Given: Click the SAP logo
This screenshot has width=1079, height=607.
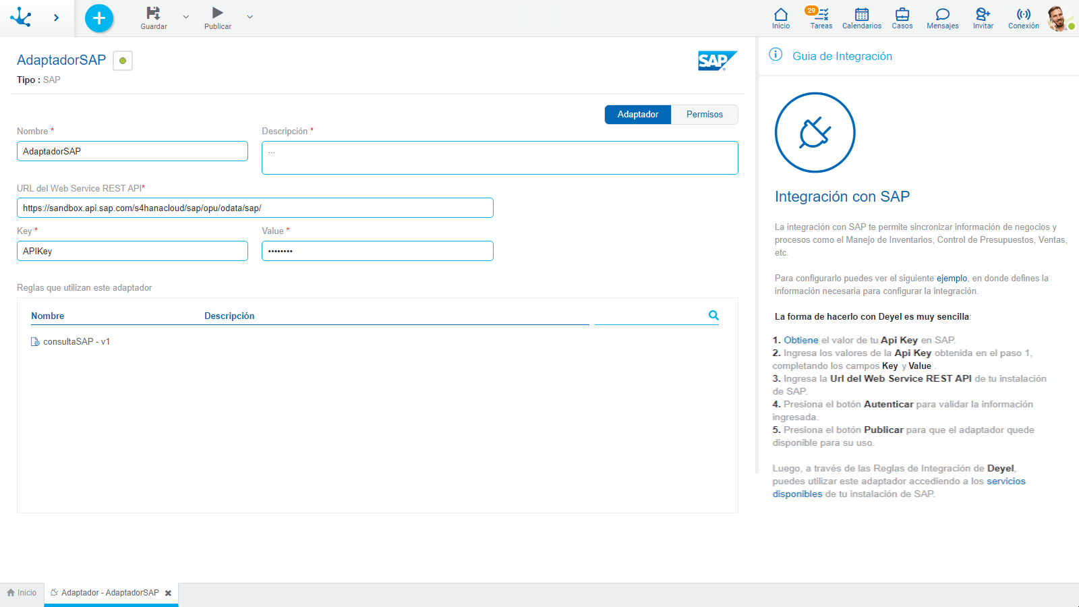Looking at the screenshot, I should coord(718,61).
